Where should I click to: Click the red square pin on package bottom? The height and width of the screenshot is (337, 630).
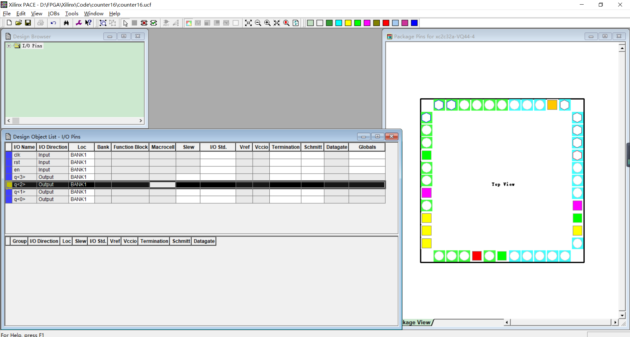click(477, 256)
